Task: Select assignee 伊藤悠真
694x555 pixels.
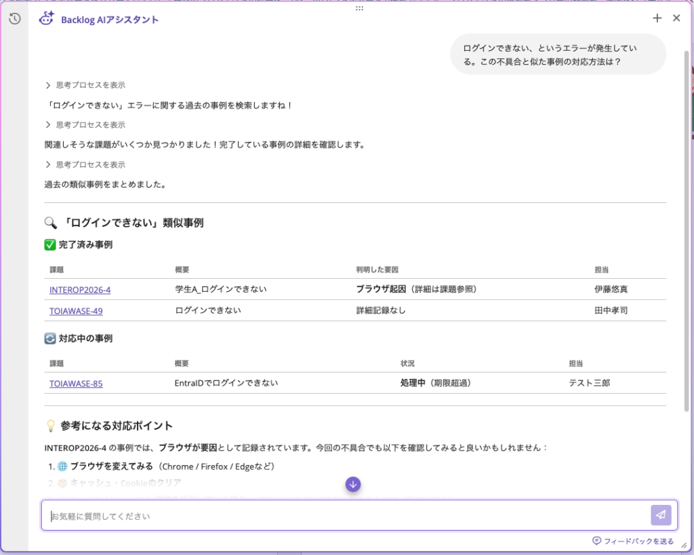Action: (x=611, y=290)
